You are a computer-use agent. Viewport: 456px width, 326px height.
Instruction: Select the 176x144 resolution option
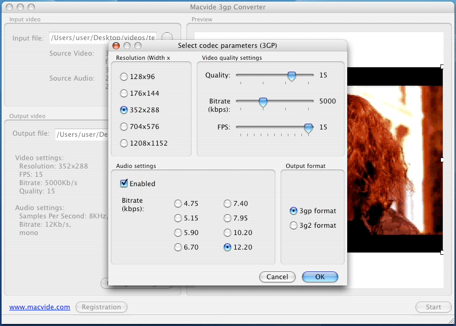(124, 94)
